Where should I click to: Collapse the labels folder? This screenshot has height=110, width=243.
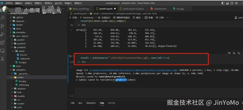(22, 51)
